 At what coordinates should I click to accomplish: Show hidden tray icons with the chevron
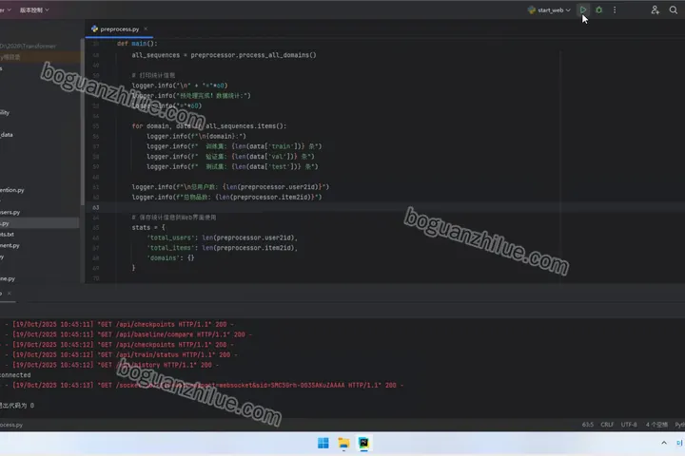point(664,443)
